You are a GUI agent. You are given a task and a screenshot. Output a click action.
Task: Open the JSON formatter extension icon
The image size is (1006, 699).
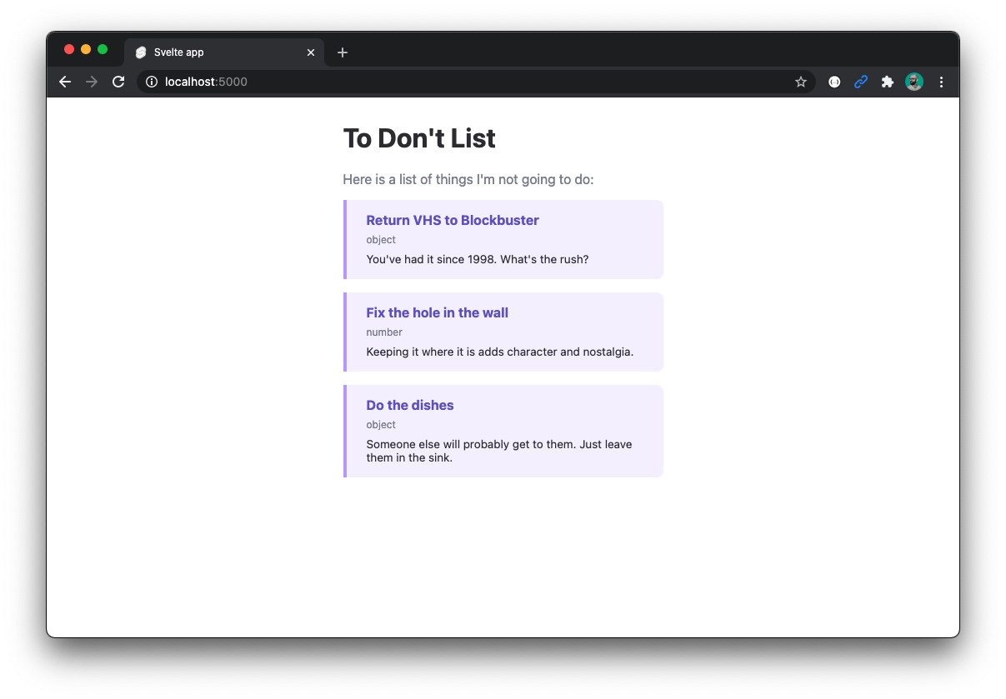point(833,82)
